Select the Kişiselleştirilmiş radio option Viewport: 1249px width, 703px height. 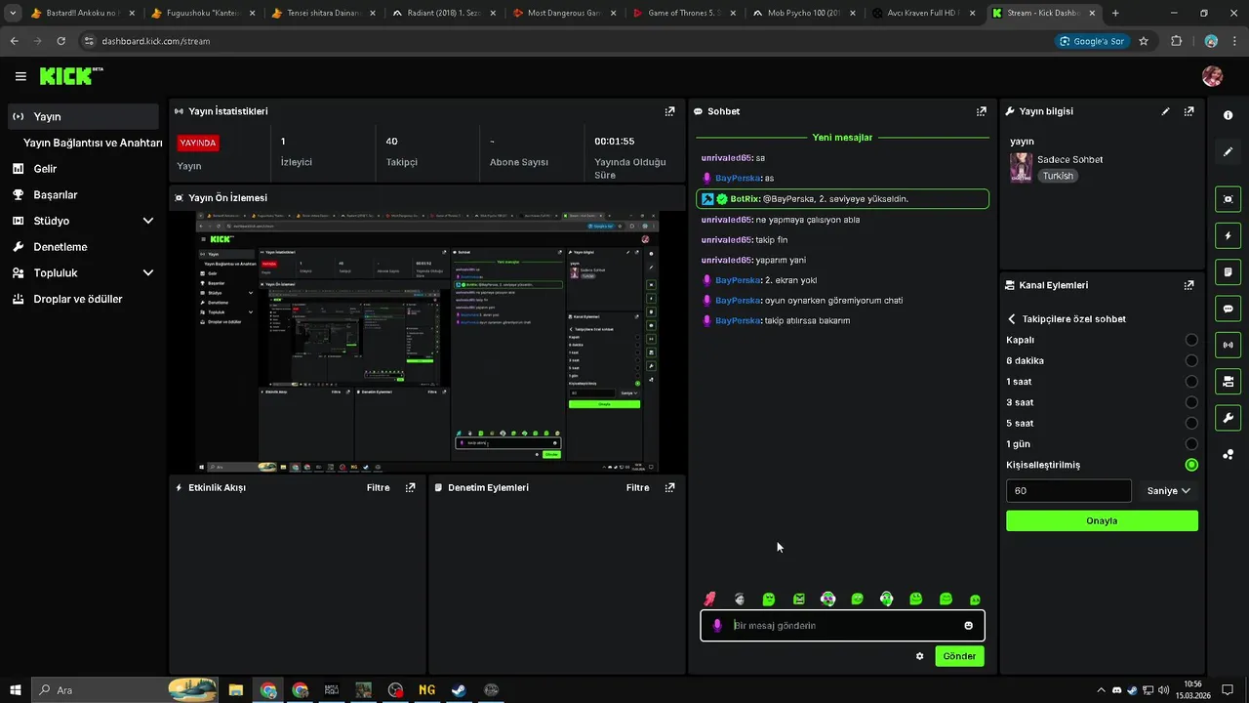click(1191, 465)
